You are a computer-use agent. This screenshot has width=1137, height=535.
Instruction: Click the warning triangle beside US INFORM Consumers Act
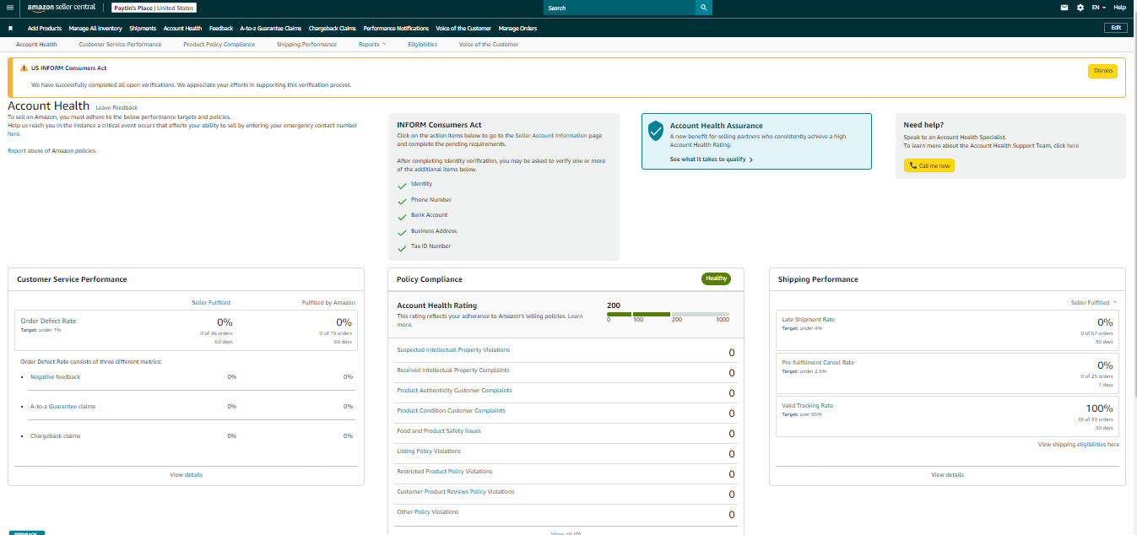click(x=24, y=68)
